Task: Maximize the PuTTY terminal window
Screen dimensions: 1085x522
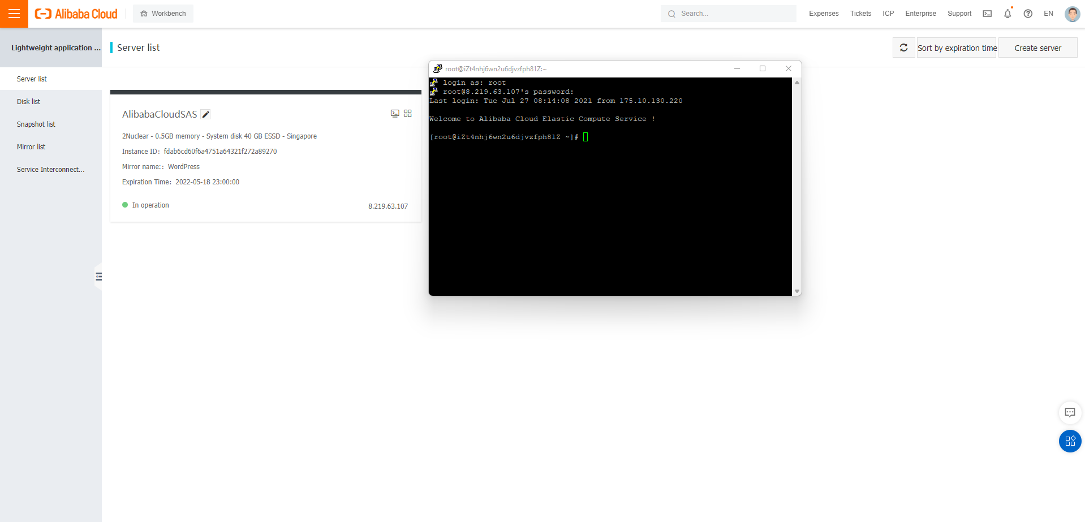Action: click(x=763, y=68)
